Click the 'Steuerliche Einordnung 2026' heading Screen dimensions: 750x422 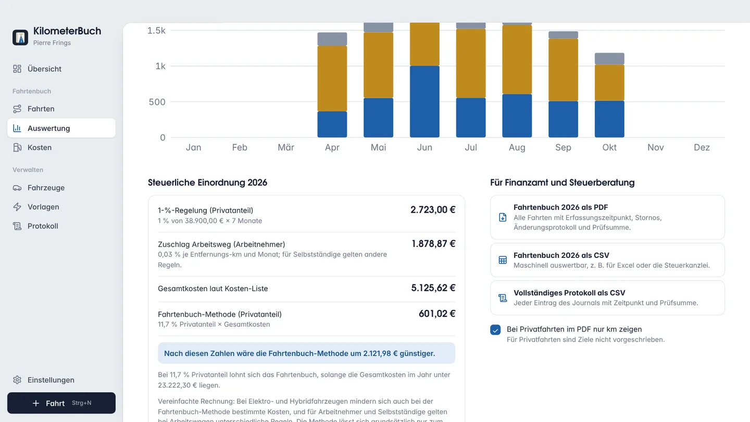coord(207,183)
